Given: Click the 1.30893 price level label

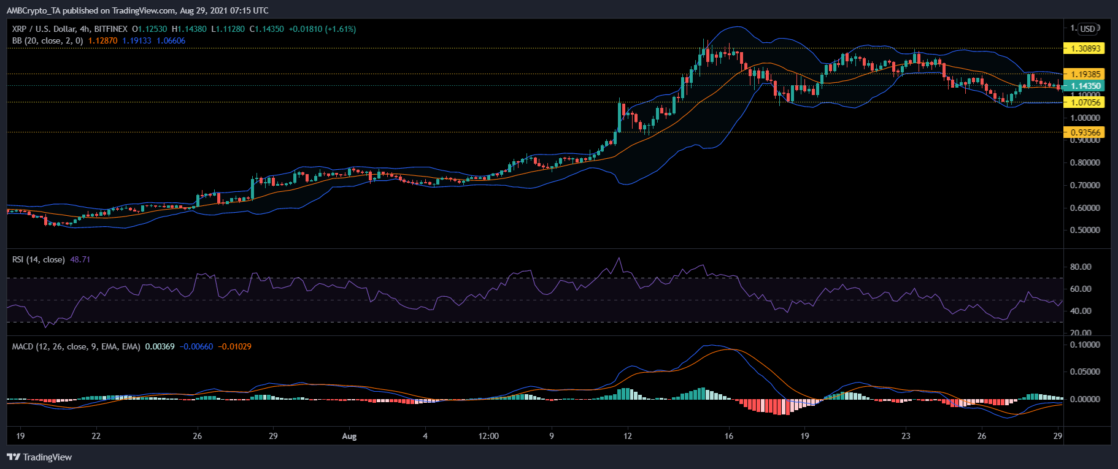Looking at the screenshot, I should [1085, 48].
